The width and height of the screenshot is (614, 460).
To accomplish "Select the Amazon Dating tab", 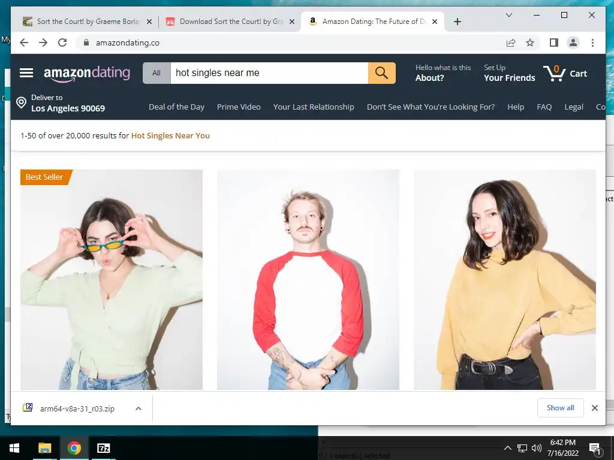I will pyautogui.click(x=372, y=22).
